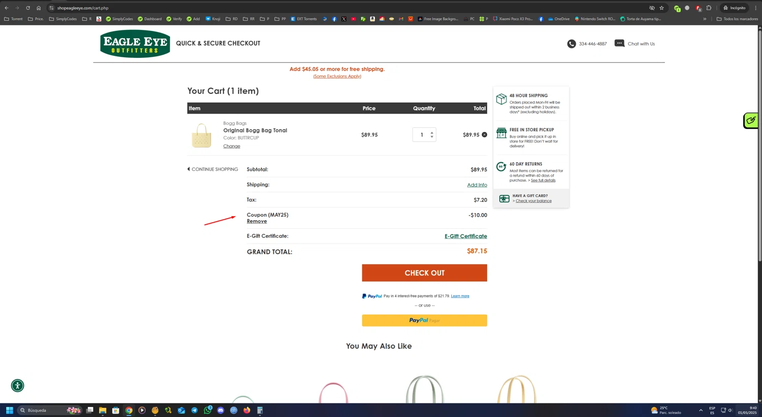762x417 pixels.
Task: Open the Verify bookmark
Action: [174, 19]
